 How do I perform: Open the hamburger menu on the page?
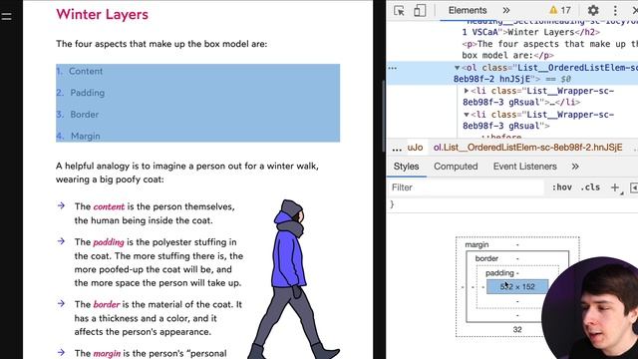(x=6, y=16)
